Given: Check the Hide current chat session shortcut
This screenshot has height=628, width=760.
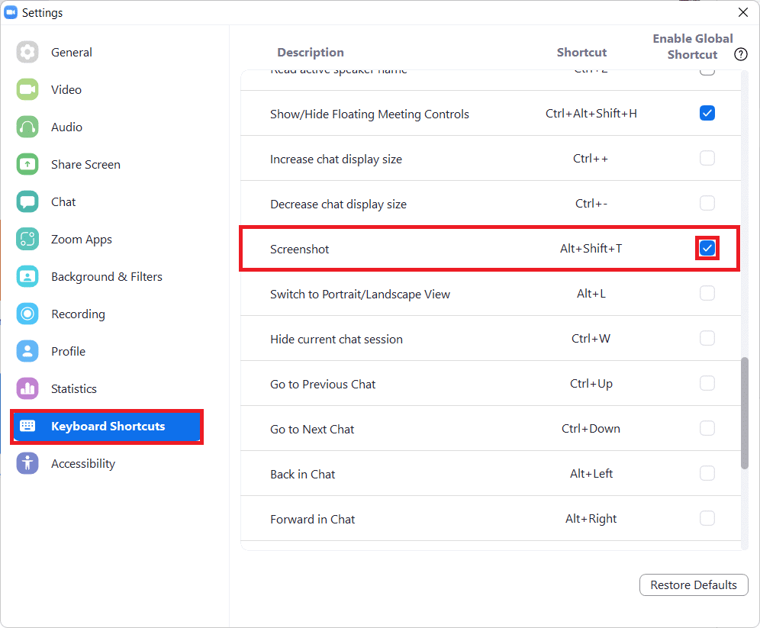Looking at the screenshot, I should (x=707, y=338).
